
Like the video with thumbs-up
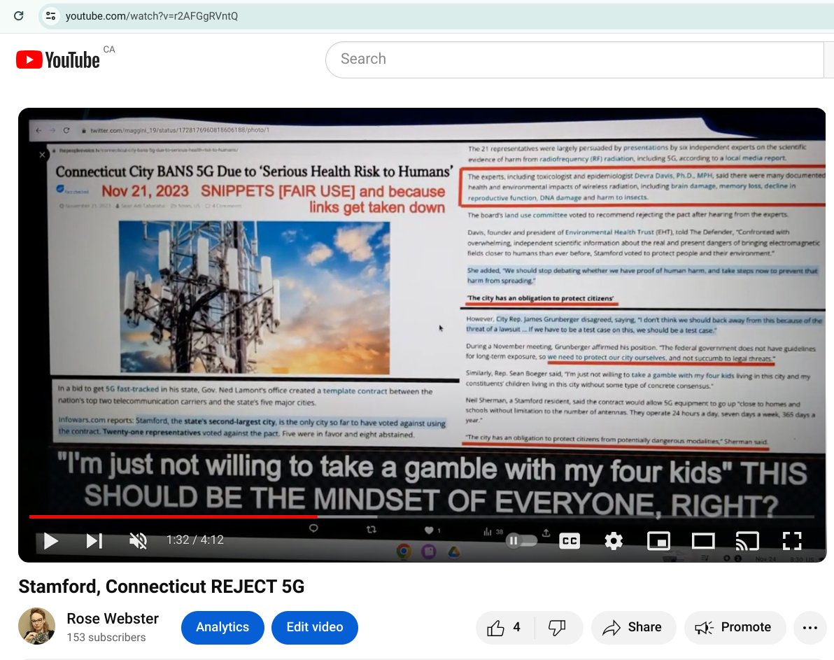[x=504, y=628]
